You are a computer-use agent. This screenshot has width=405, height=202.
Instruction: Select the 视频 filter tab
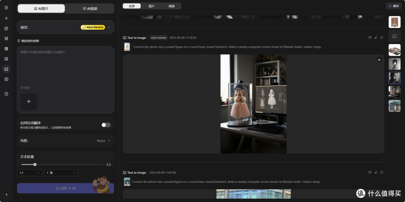[171, 6]
